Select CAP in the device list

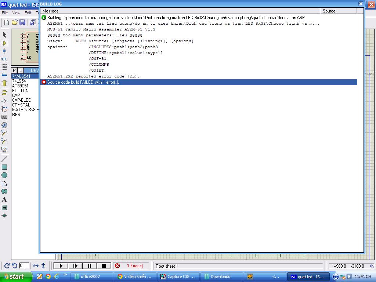coord(25,95)
